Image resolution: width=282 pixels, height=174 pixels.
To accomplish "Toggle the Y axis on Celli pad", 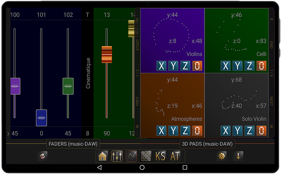I will (x=237, y=66).
